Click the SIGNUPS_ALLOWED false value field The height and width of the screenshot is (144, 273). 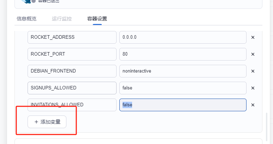pos(183,88)
